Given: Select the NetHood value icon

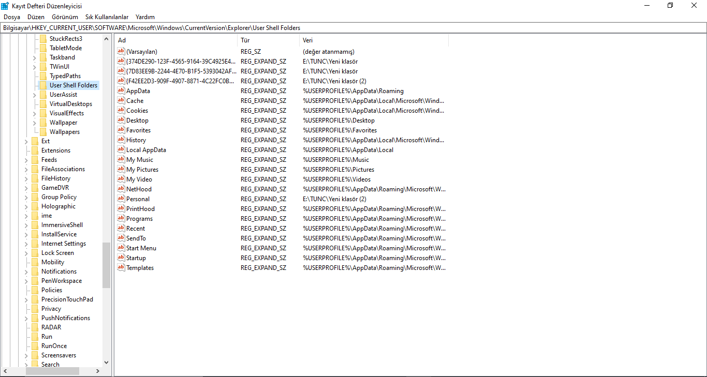Looking at the screenshot, I should pyautogui.click(x=121, y=189).
